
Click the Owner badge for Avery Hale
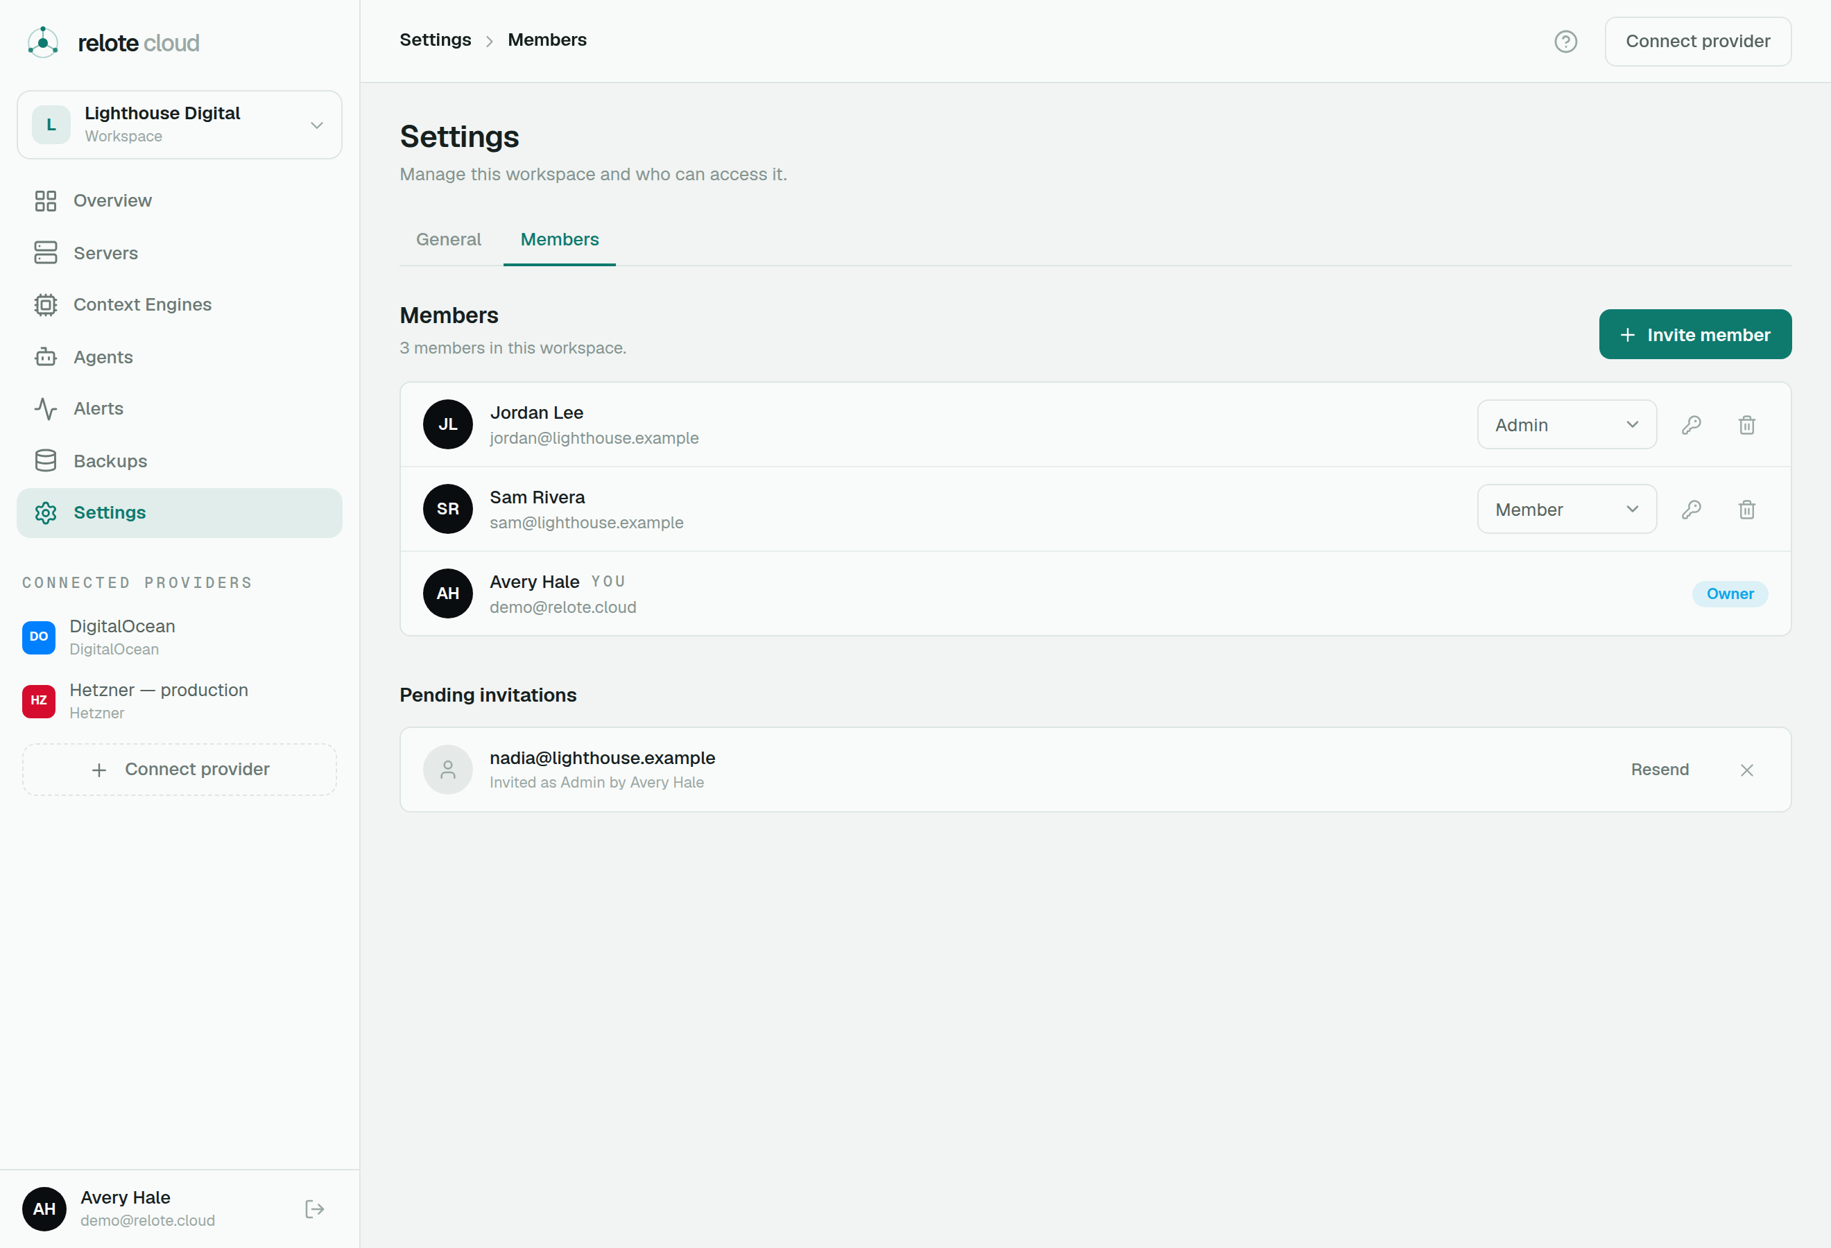(1729, 593)
